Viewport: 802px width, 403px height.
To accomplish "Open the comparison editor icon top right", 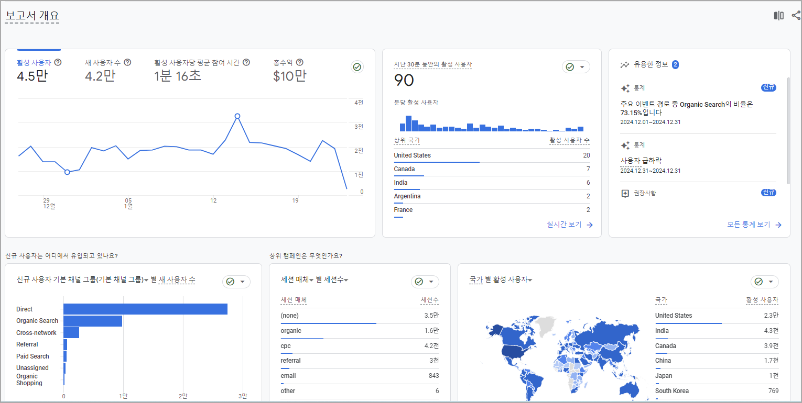I will pyautogui.click(x=778, y=15).
